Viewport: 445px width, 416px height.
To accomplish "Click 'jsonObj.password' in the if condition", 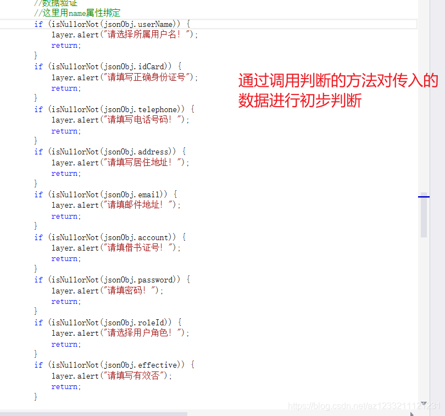I will point(138,280).
